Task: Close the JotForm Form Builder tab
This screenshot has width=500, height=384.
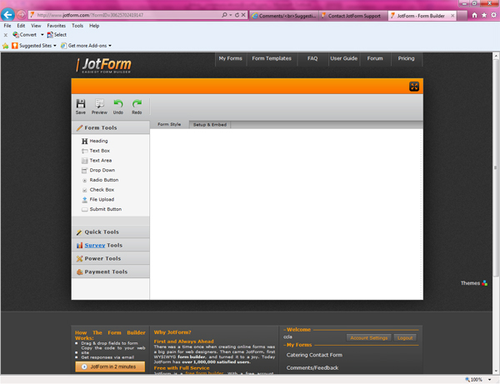Action: pyautogui.click(x=452, y=16)
